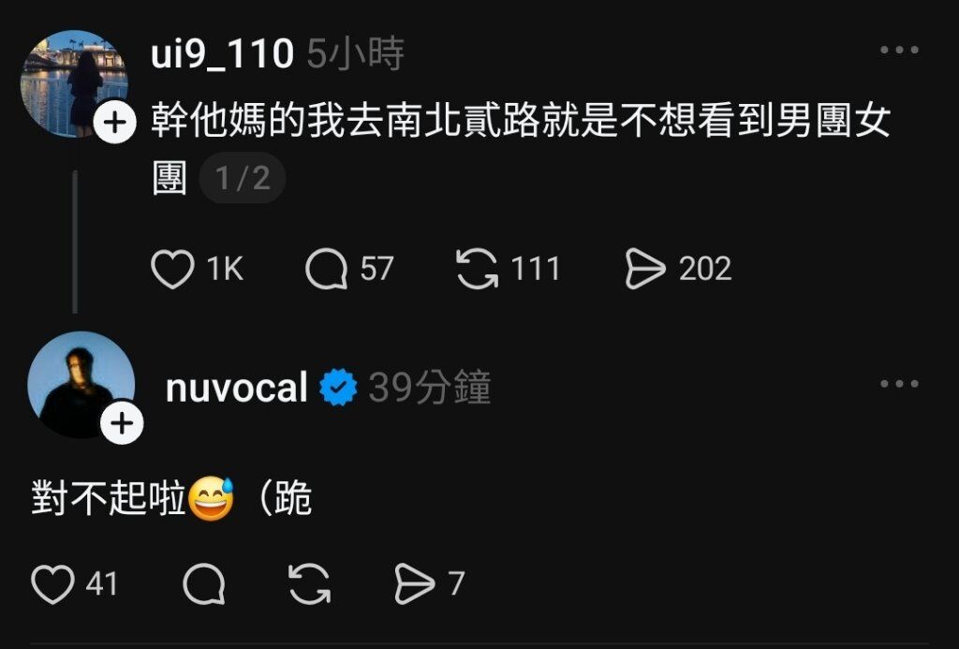Like the post by ui9_110
This screenshot has height=649, width=959.
(x=172, y=269)
